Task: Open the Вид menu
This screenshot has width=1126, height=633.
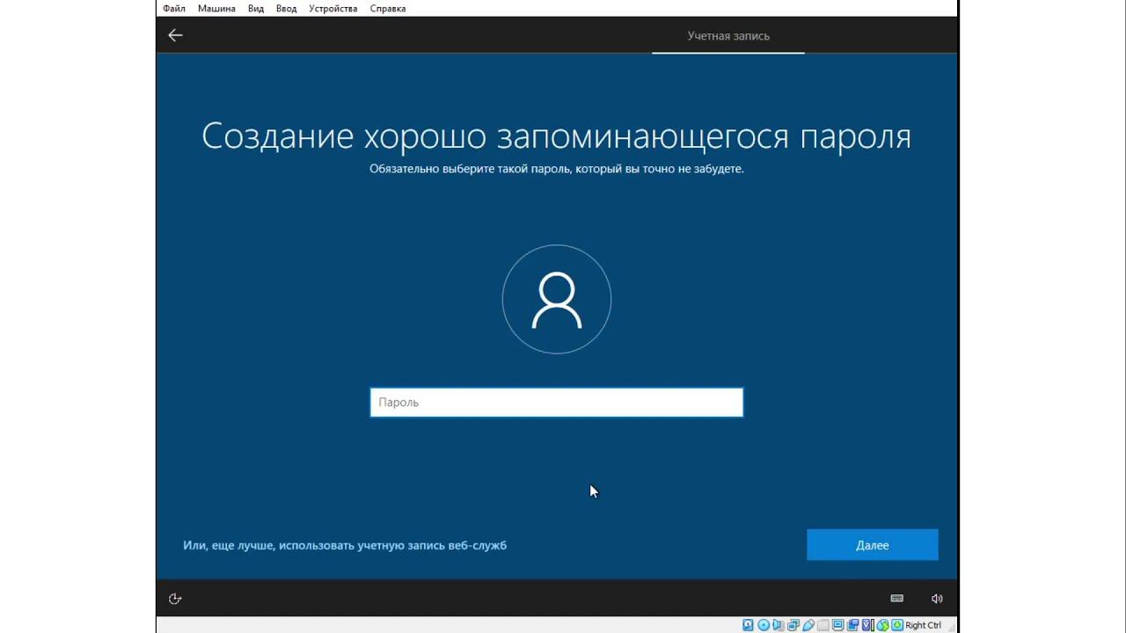Action: (x=256, y=9)
